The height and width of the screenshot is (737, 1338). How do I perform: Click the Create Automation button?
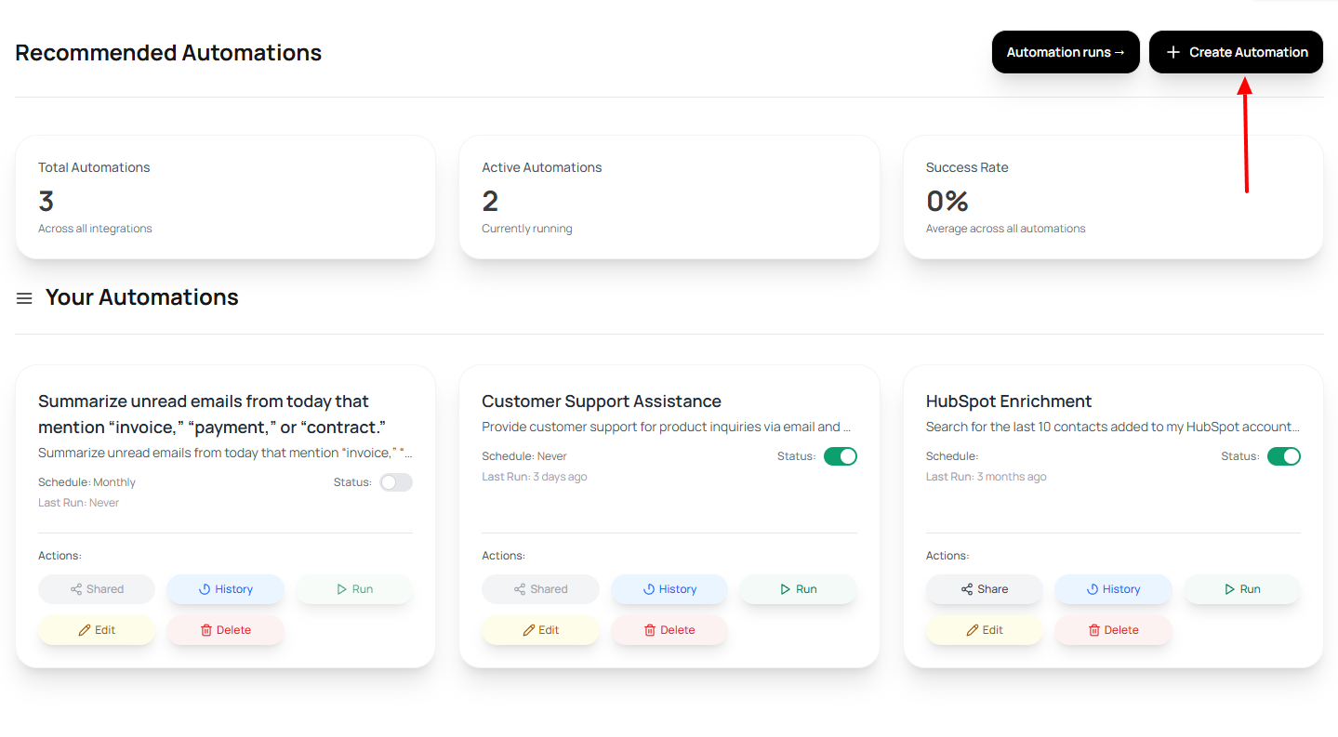[1236, 52]
